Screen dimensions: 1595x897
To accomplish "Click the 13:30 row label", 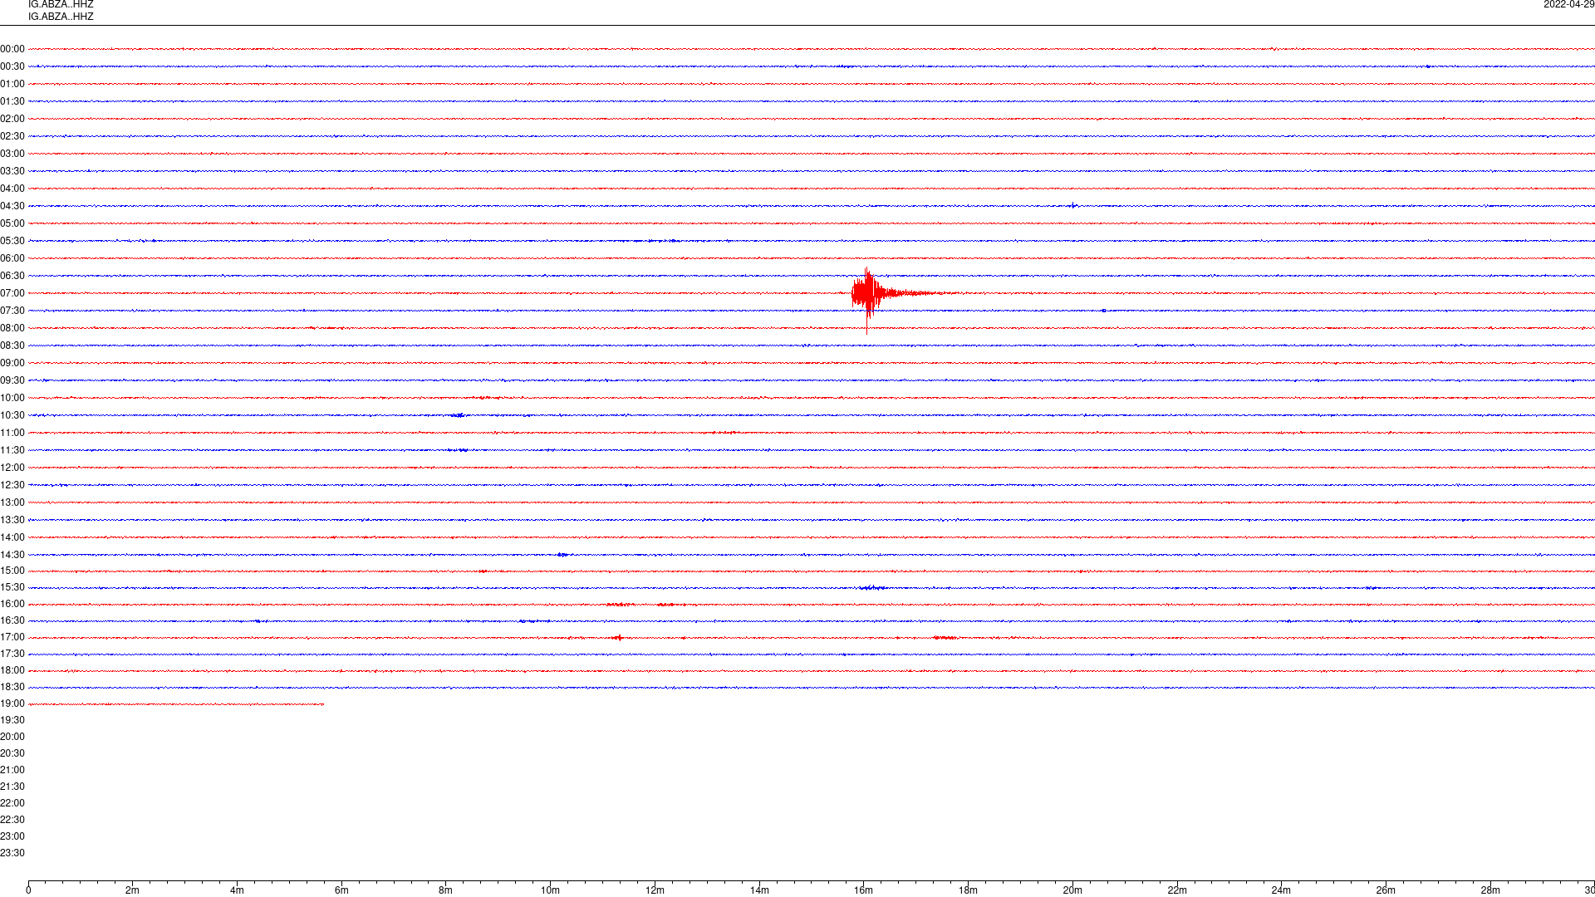I will tap(12, 520).
